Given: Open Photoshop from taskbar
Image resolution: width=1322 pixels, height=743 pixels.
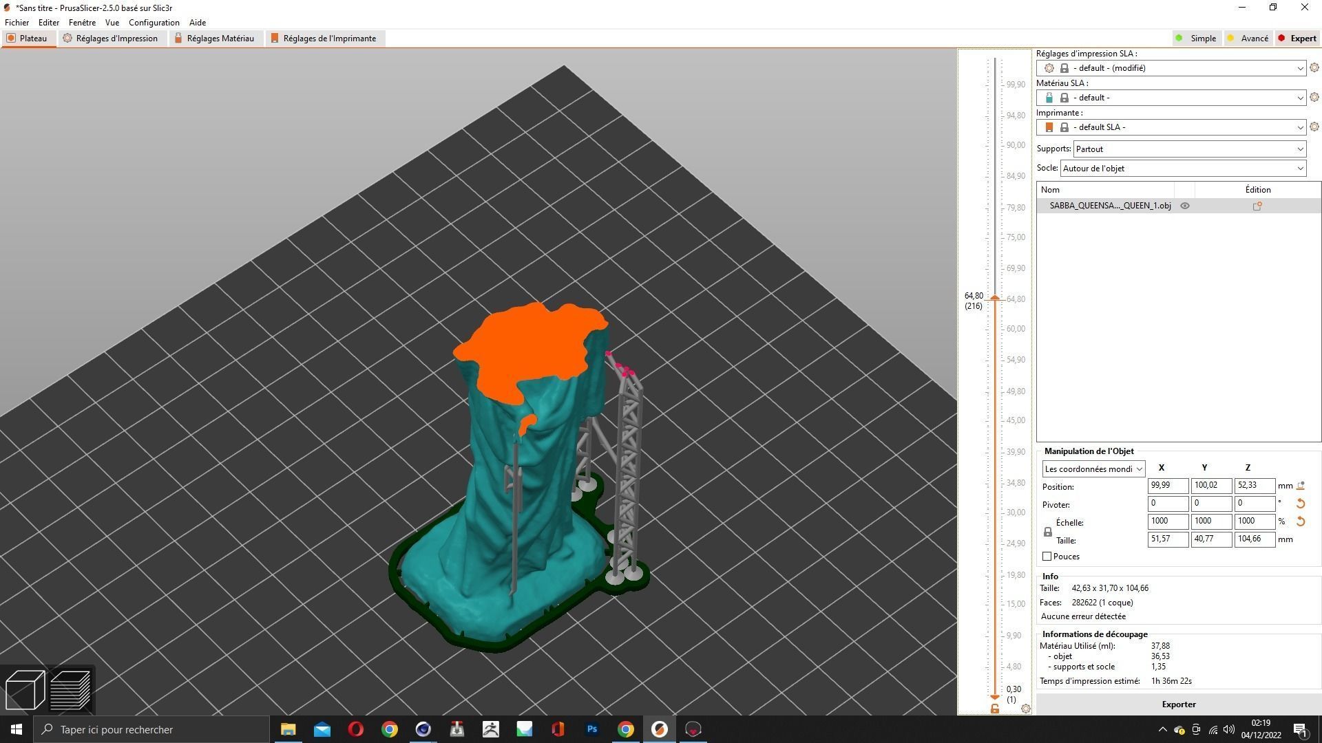Looking at the screenshot, I should point(591,729).
